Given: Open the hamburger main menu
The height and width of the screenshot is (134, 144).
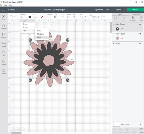Looking at the screenshot, I should [x=4, y=10].
